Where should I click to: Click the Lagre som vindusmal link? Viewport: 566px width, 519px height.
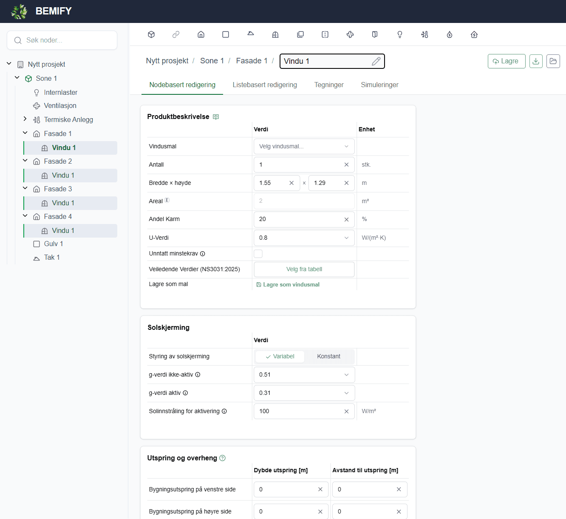coord(288,285)
